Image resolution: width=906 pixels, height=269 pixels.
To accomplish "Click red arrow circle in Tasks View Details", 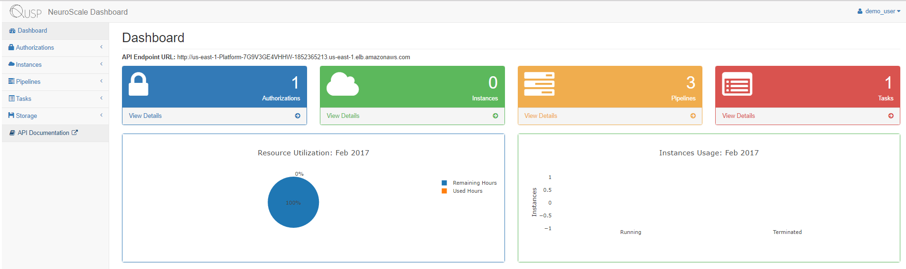I will tap(891, 116).
